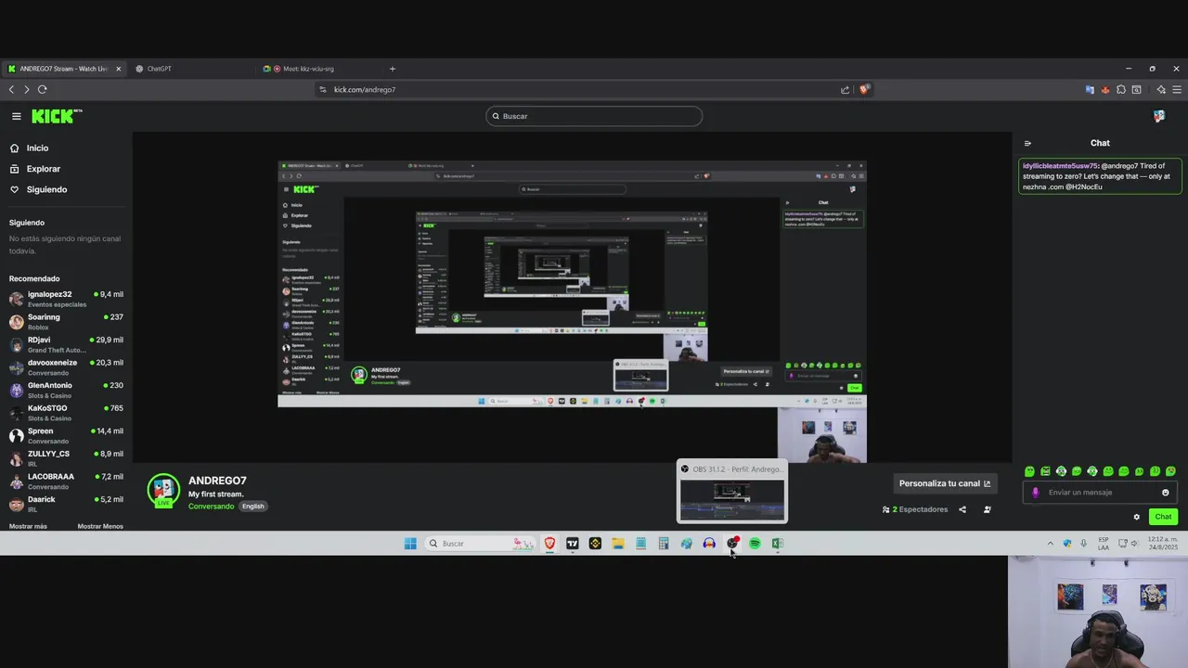Click the OBS 31.1.2 preview thumbnail
The image size is (1188, 668).
731,499
